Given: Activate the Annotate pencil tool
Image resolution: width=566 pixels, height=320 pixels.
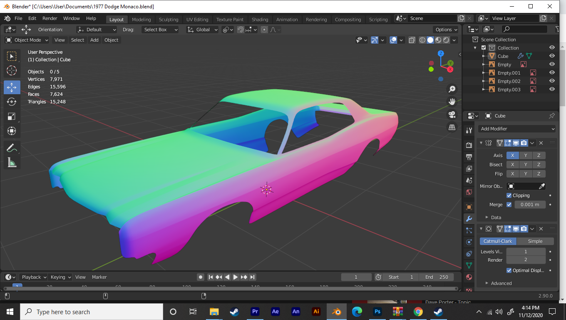Looking at the screenshot, I should point(12,147).
